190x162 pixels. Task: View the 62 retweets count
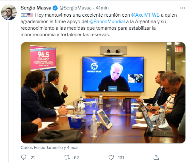click(x=76, y=157)
